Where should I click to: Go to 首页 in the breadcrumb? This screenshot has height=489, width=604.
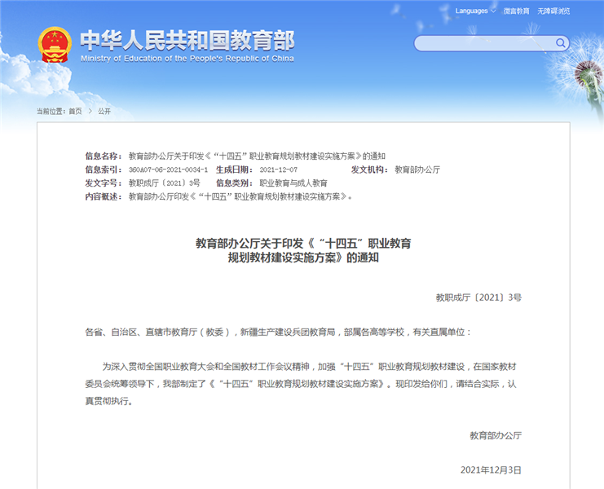click(x=75, y=111)
